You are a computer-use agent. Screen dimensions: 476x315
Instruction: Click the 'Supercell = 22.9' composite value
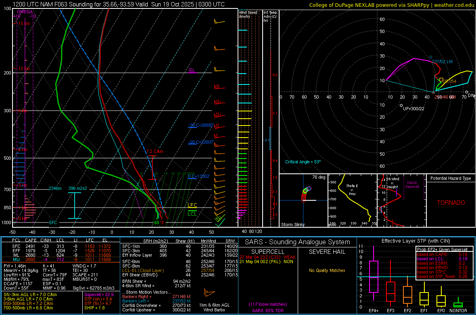[99, 294]
